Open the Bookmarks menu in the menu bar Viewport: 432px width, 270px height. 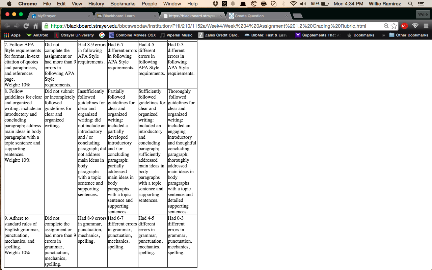coord(123,4)
